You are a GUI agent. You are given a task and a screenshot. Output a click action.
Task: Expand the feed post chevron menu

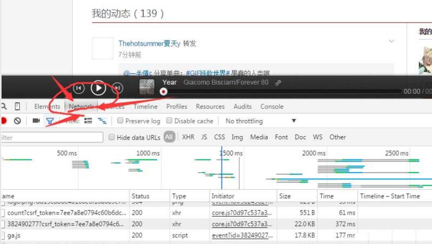pyautogui.click(x=391, y=41)
